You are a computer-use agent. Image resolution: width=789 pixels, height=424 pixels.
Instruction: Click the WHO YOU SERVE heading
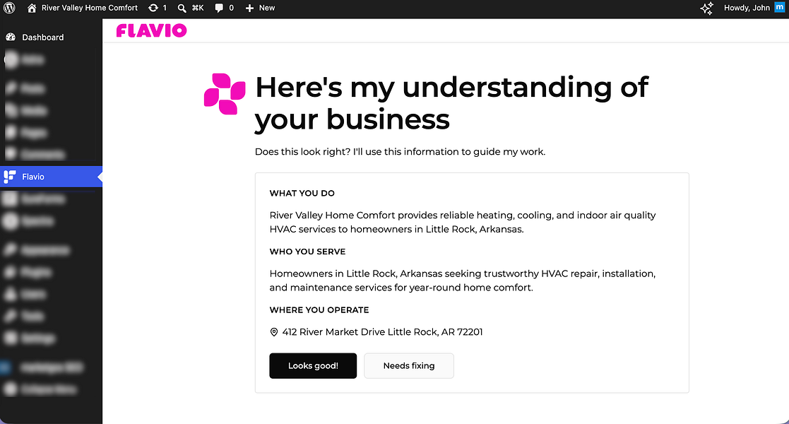pos(307,252)
